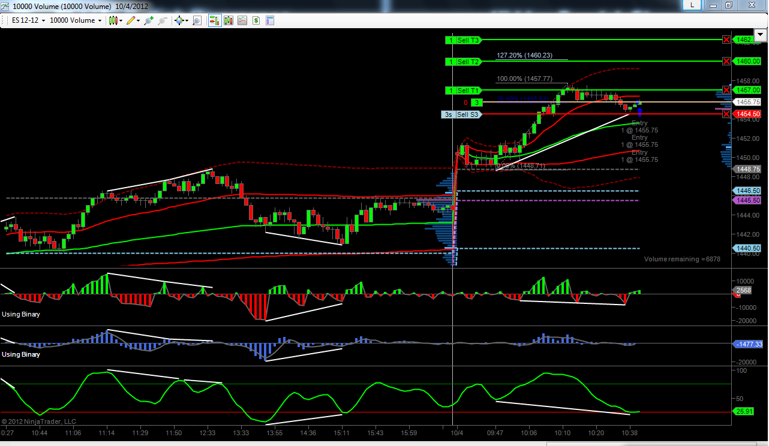Click the red 1454.50 stop price marker

(x=748, y=114)
